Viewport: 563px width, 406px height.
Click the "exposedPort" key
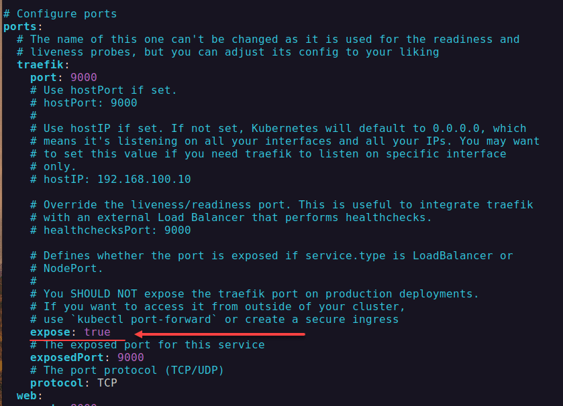click(x=70, y=358)
